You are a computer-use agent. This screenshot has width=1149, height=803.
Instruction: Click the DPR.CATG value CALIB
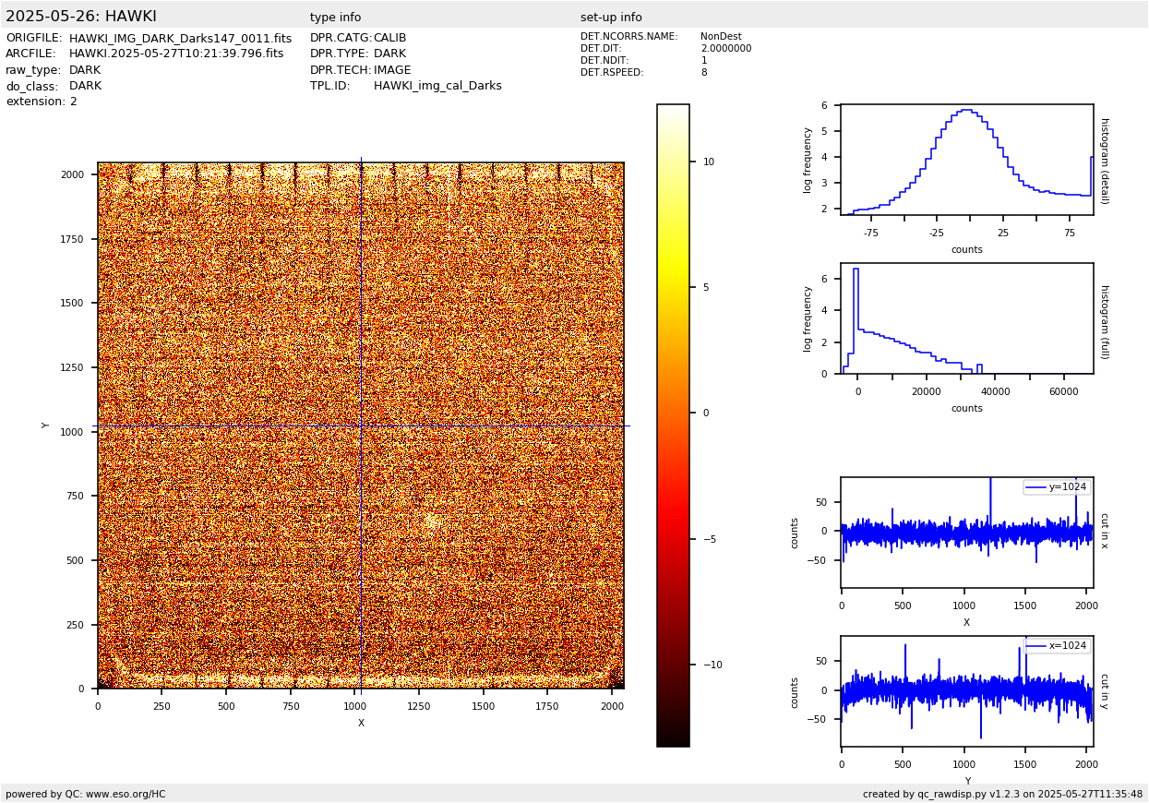[x=389, y=39]
